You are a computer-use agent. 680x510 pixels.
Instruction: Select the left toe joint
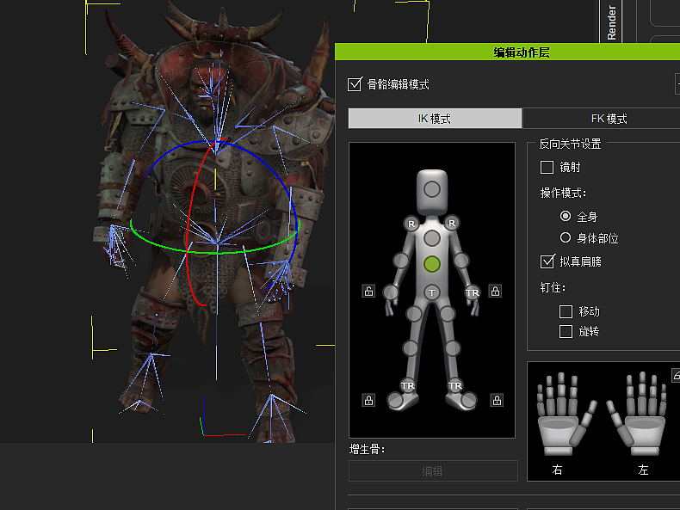pyautogui.click(x=468, y=401)
